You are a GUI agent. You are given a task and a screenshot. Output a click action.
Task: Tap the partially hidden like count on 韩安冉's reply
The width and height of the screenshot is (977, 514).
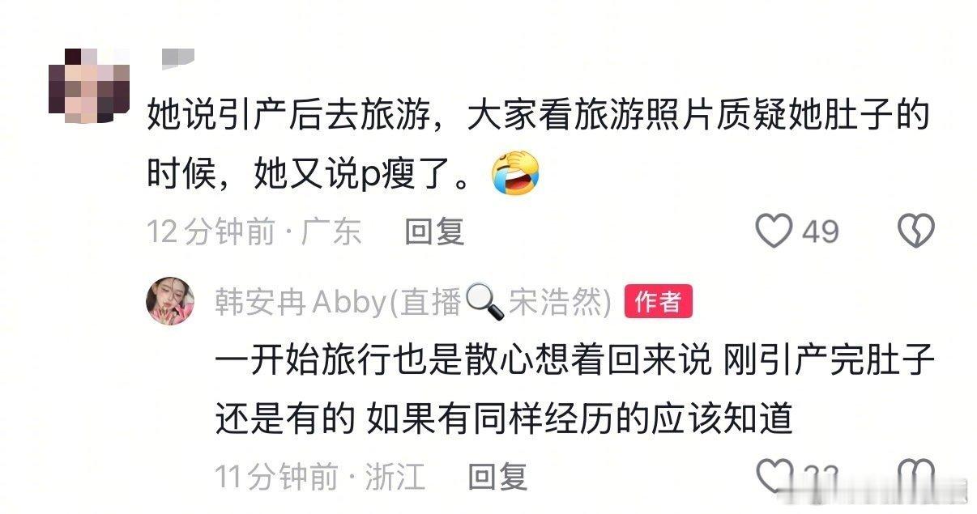pyautogui.click(x=821, y=476)
